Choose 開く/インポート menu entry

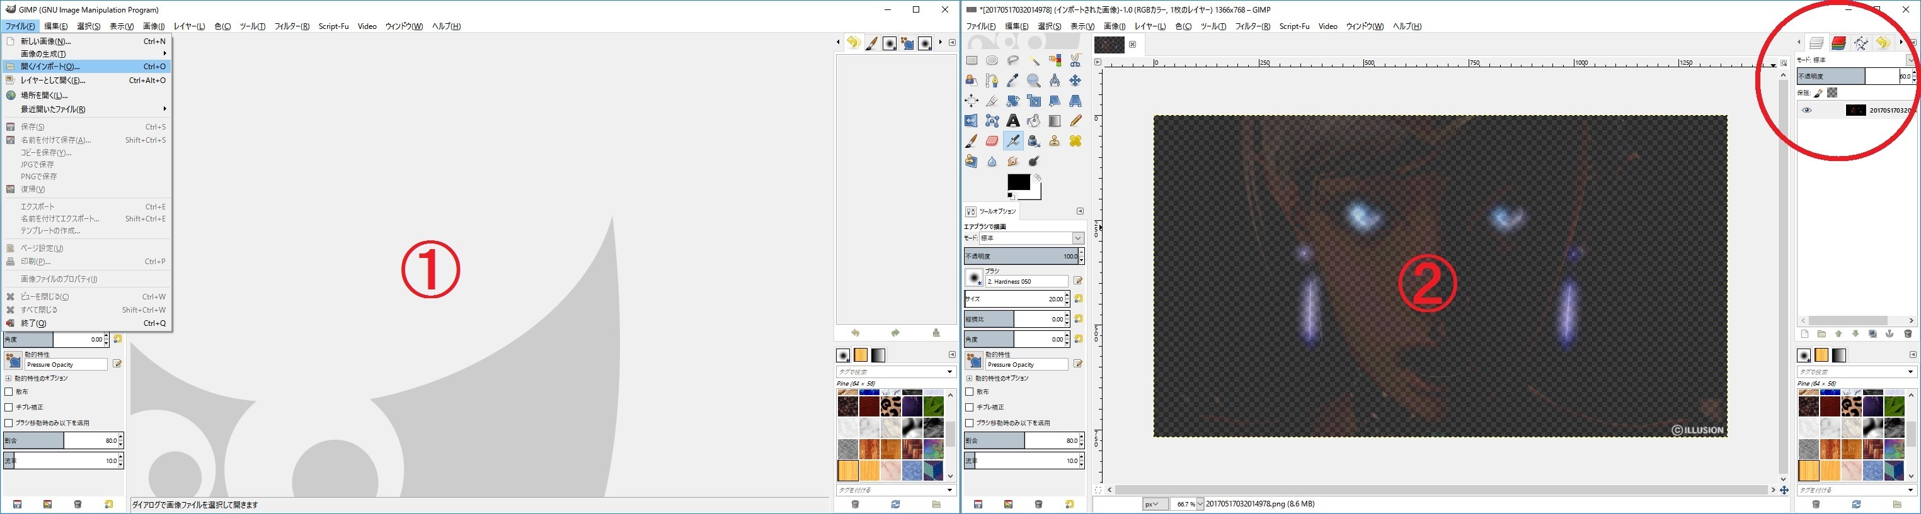tap(86, 66)
